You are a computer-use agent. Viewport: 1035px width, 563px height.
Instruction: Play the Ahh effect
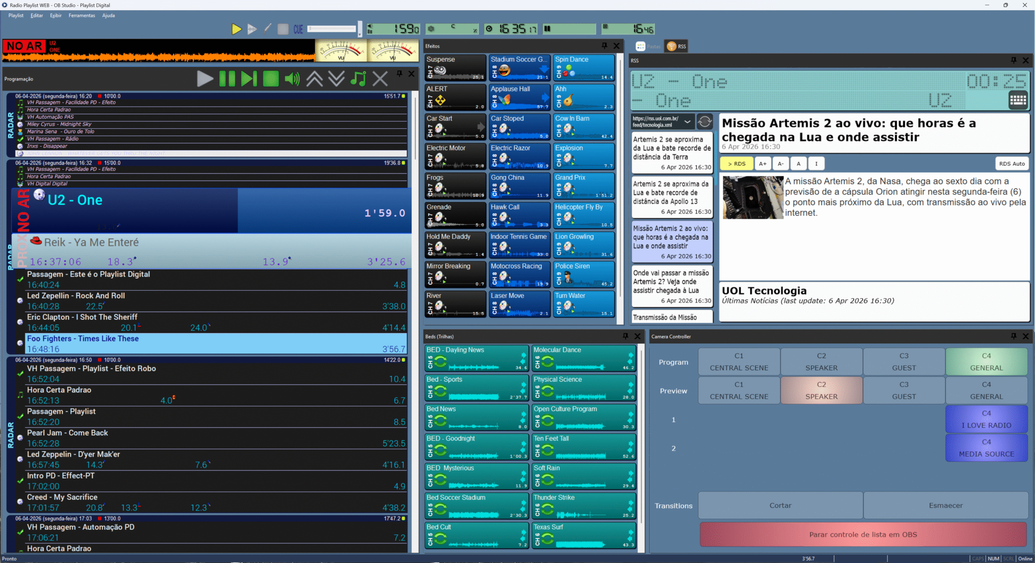pos(584,97)
